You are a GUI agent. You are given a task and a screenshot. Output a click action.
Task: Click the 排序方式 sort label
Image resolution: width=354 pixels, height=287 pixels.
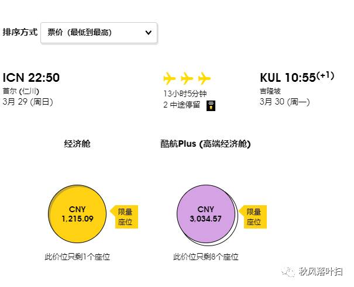click(x=20, y=33)
